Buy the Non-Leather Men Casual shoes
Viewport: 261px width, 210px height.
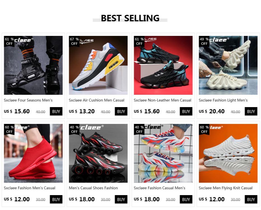[186, 111]
